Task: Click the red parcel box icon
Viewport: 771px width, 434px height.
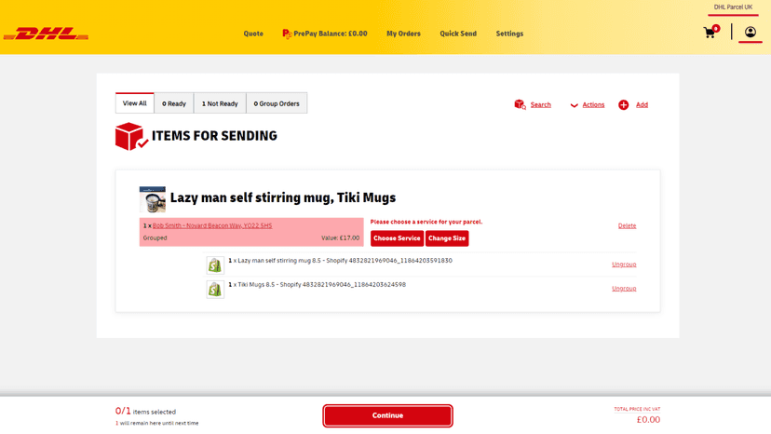Action: click(130, 136)
